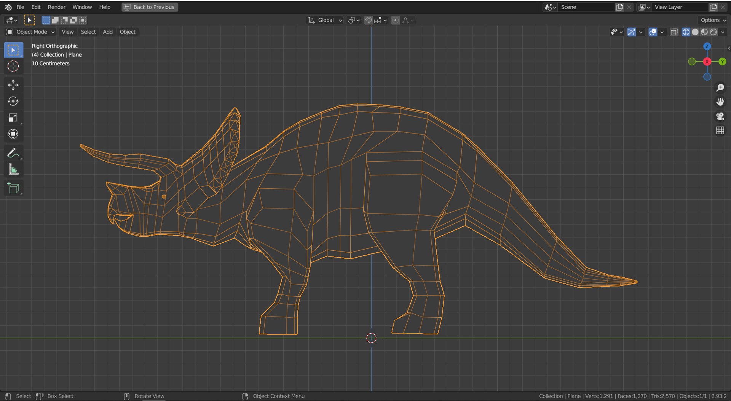
Task: Choose the Measure tool
Action: (x=13, y=170)
